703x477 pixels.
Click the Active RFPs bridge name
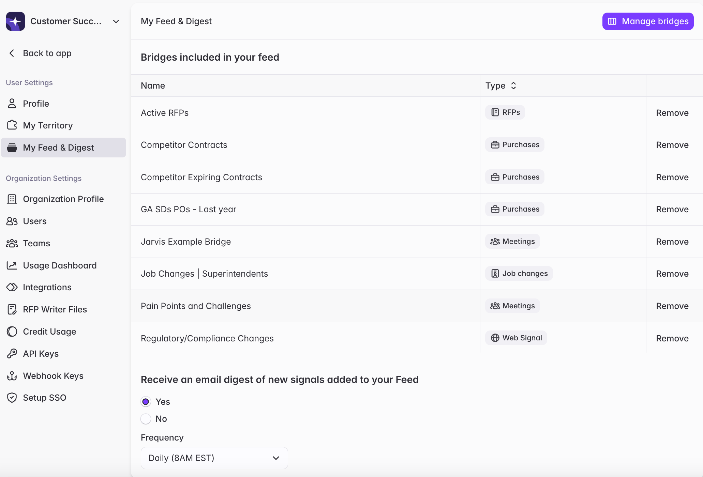click(165, 113)
